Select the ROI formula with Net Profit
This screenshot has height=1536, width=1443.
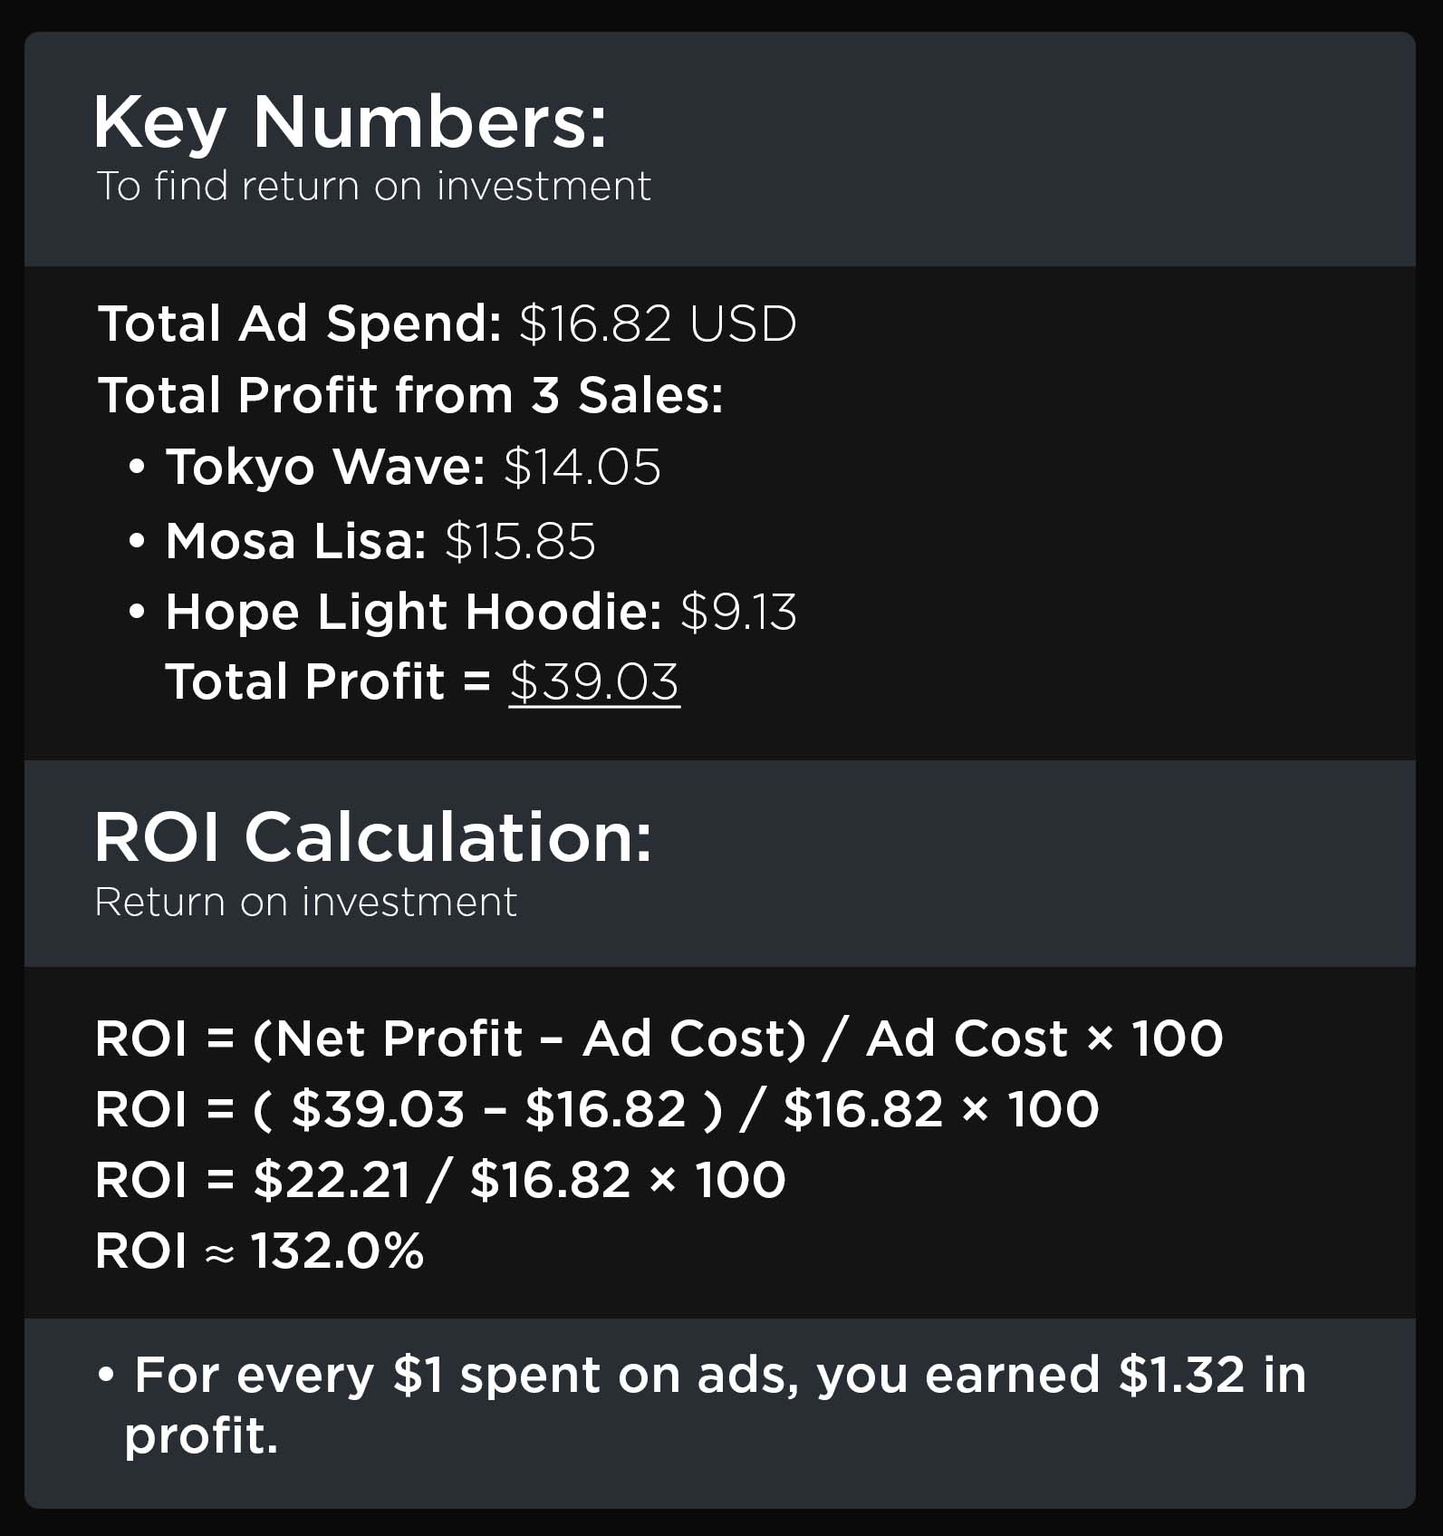pos(659,1038)
